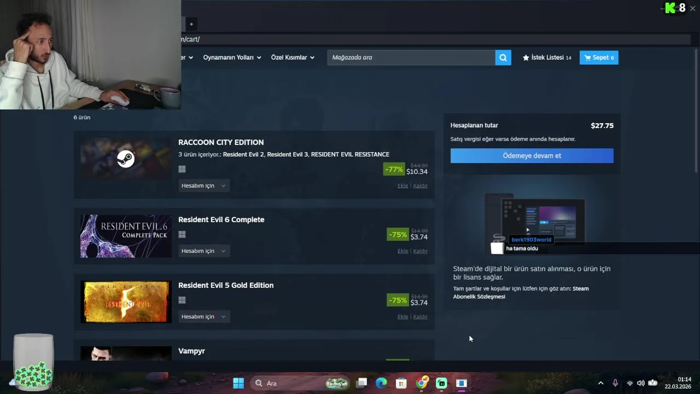The image size is (700, 394).
Task: Open the RACCOON CITY EDITION title
Action: click(221, 142)
